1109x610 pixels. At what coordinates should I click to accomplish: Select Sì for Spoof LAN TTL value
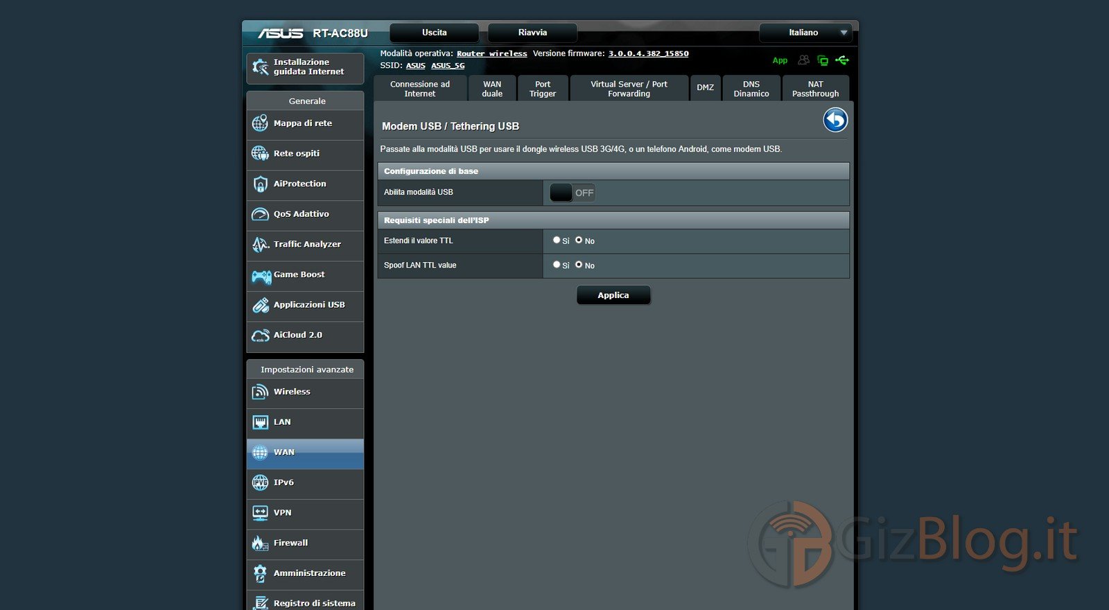[x=557, y=265]
